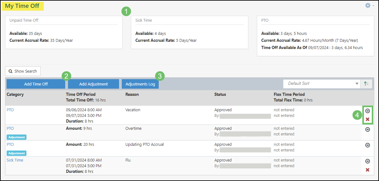Open PTO category link in Vacation row
The width and height of the screenshot is (379, 181).
pos(10,110)
